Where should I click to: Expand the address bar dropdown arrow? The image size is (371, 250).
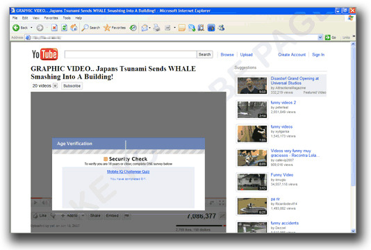coord(320,37)
